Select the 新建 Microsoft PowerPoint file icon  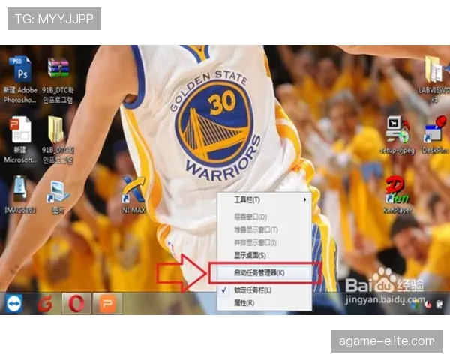[20, 139]
